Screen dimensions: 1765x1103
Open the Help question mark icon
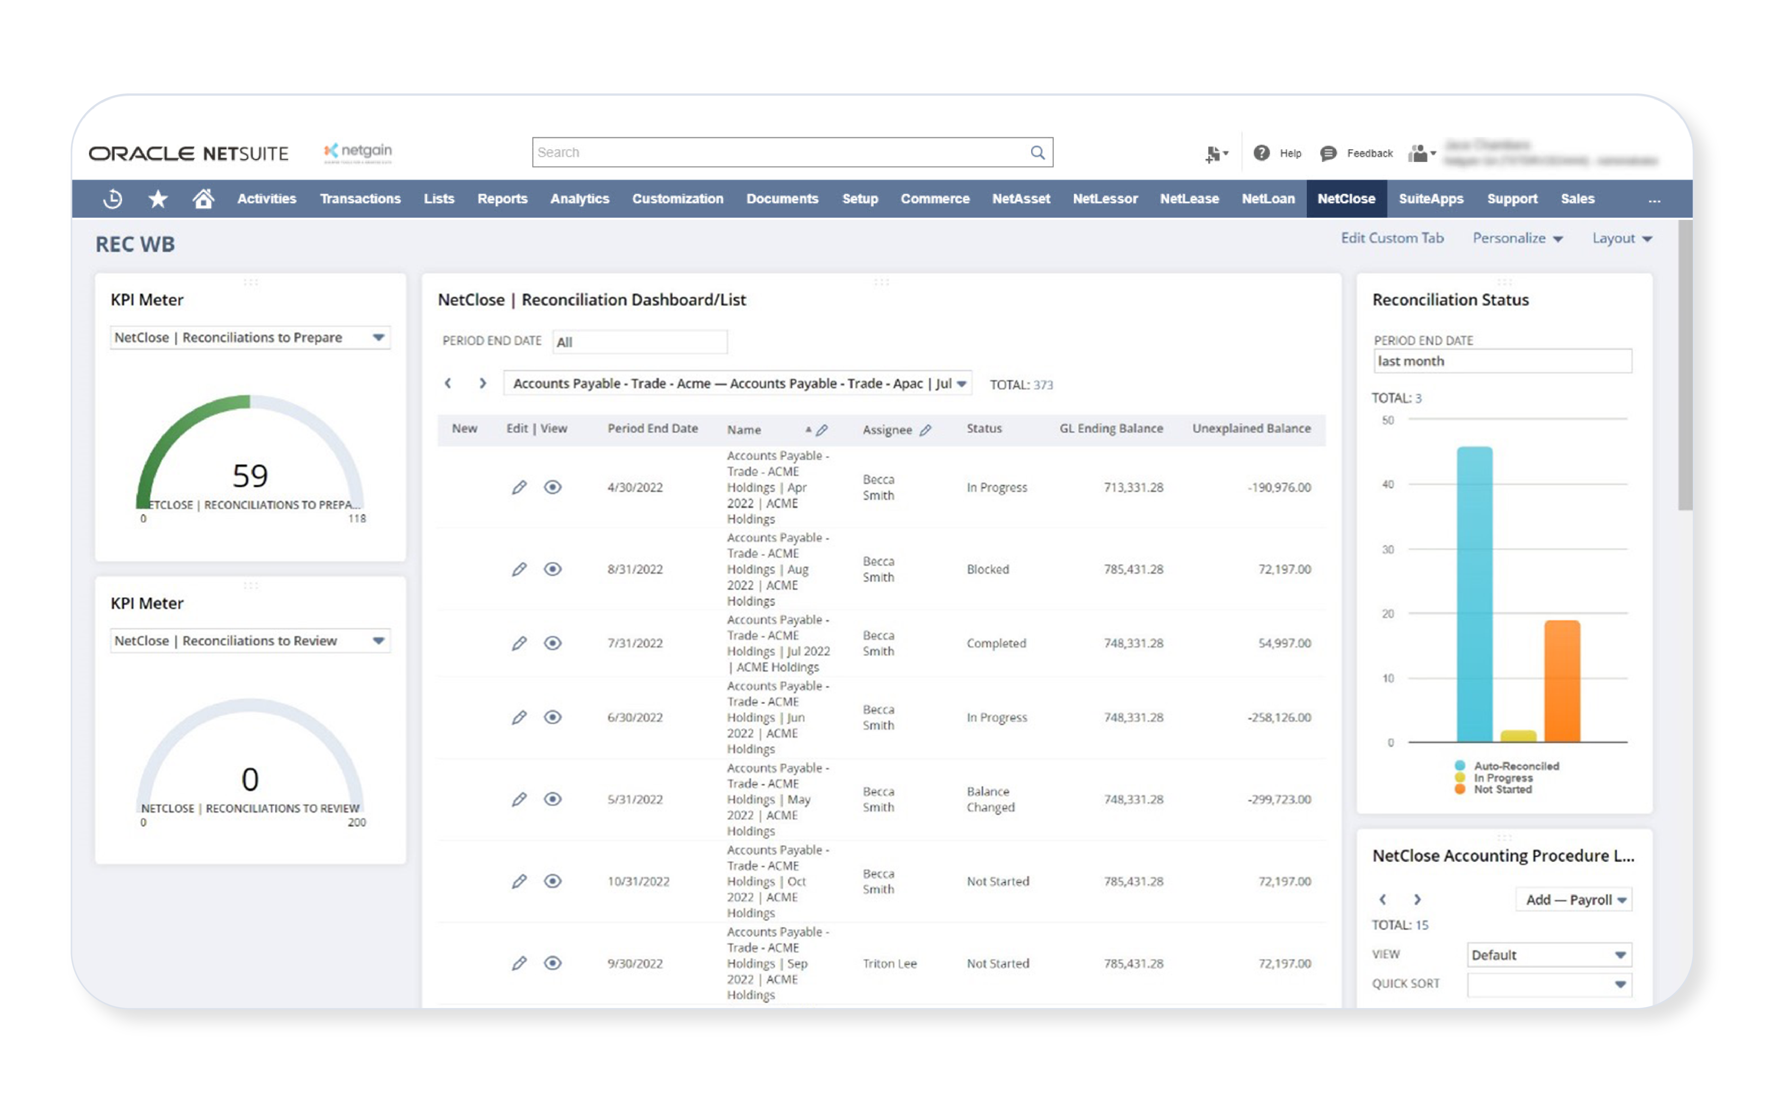[1262, 153]
